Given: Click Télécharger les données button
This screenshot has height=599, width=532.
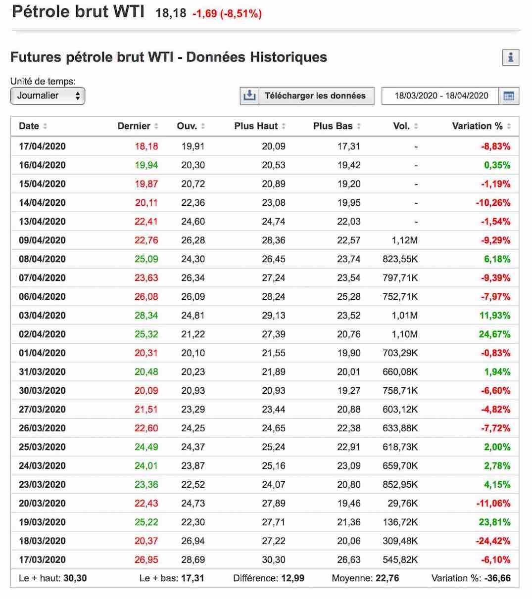Looking at the screenshot, I should pos(315,96).
